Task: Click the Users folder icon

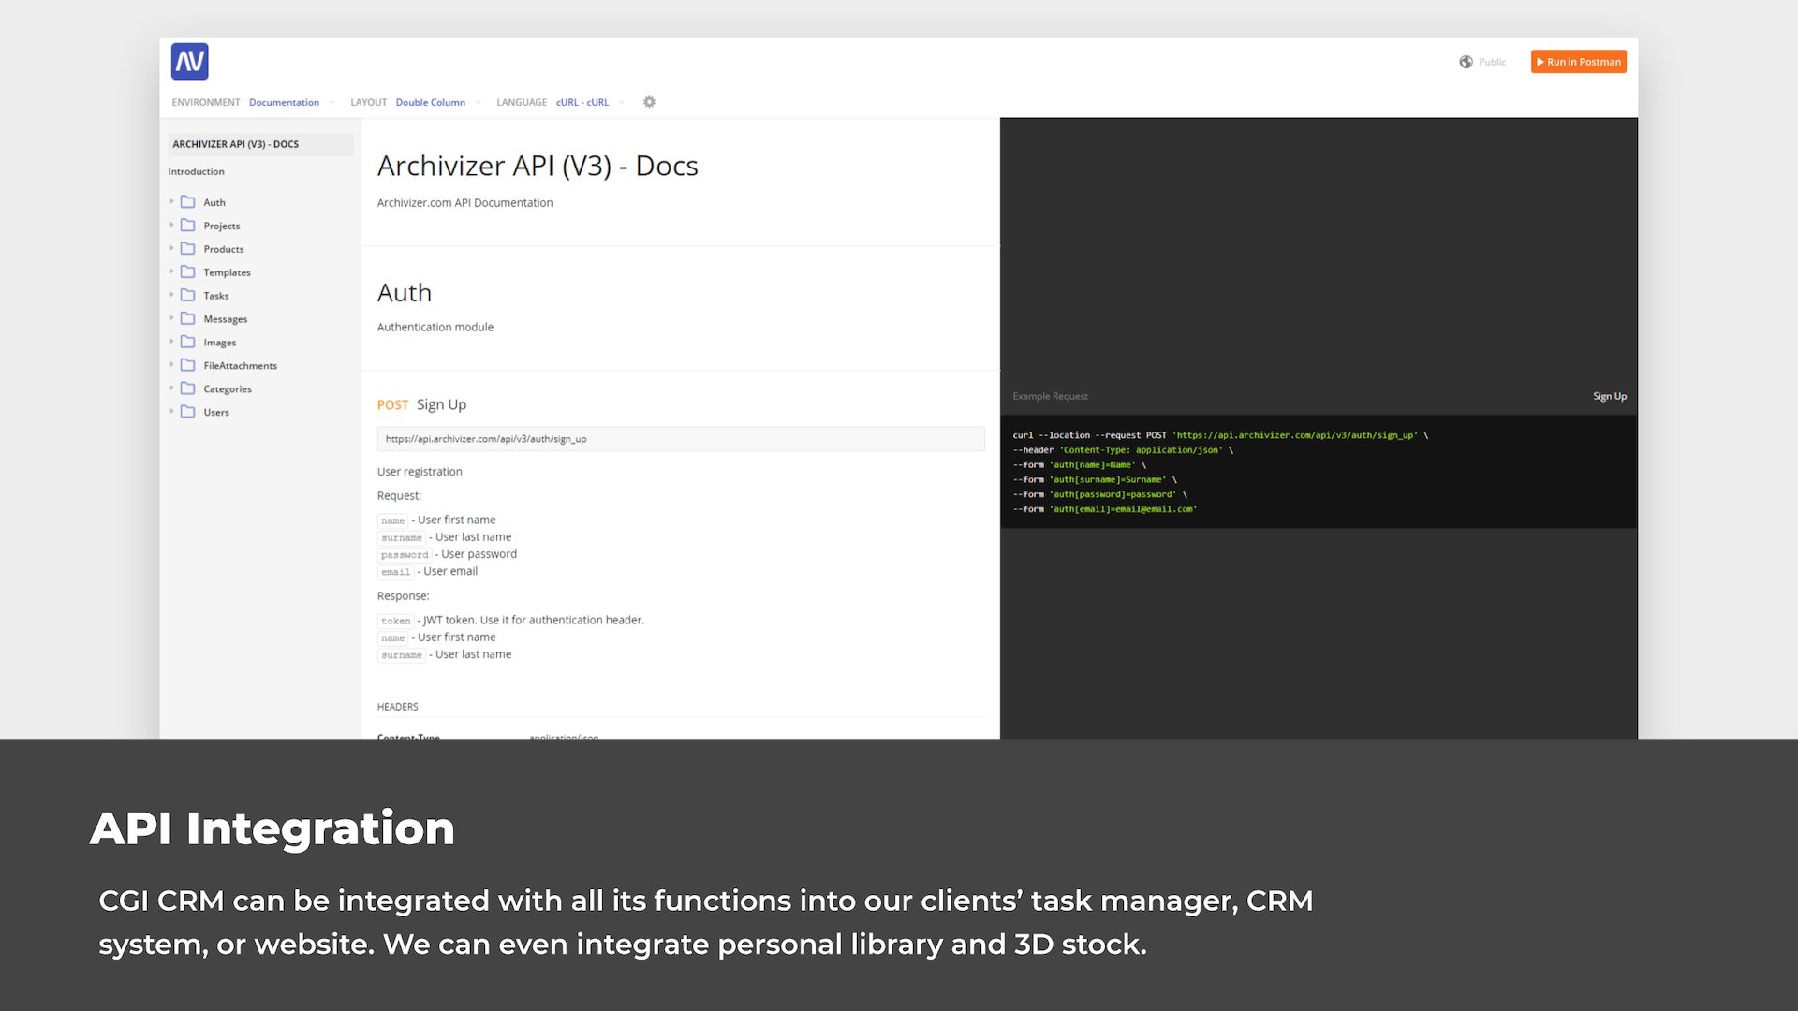Action: coord(188,412)
